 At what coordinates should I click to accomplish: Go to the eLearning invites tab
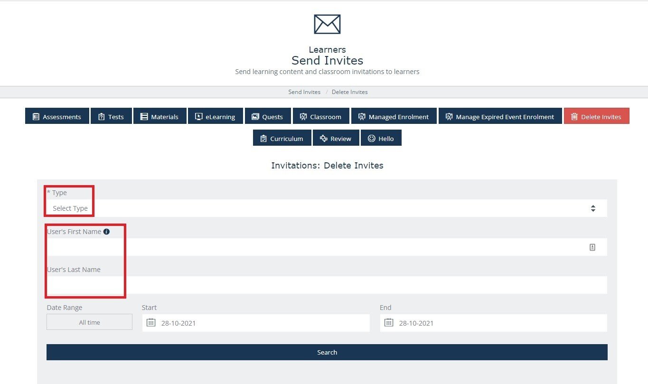click(x=216, y=117)
